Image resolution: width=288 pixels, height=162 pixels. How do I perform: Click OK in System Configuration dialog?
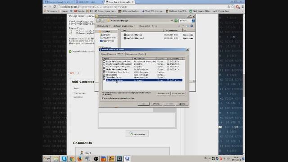coord(144,104)
